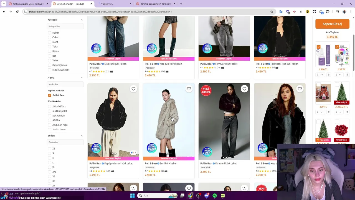Viewport: 355px width, 200px height.
Task: Click heart icon on Yeni Ürün jacket
Action: [x=244, y=89]
